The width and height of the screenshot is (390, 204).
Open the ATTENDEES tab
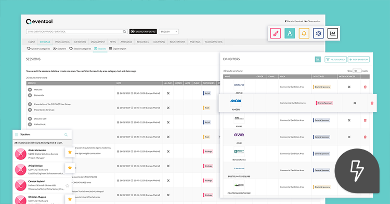126,42
